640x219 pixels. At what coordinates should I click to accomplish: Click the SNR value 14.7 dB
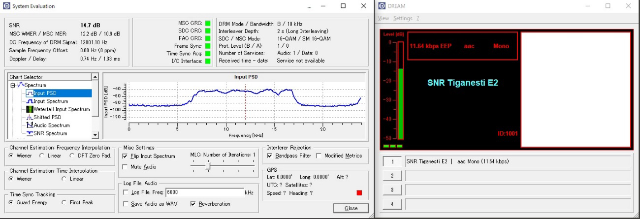pos(91,25)
